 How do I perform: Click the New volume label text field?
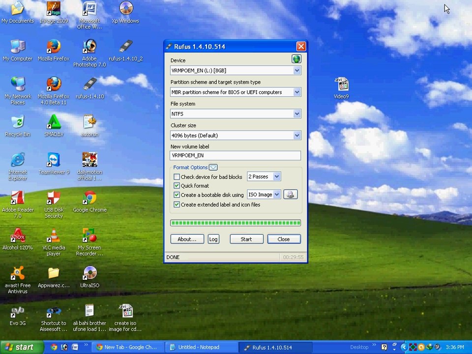236,155
